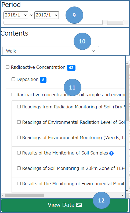The image size is (130, 213).
Task: Select Readings of Environmental Monitoring (Weeds) item
Action: 19,138
